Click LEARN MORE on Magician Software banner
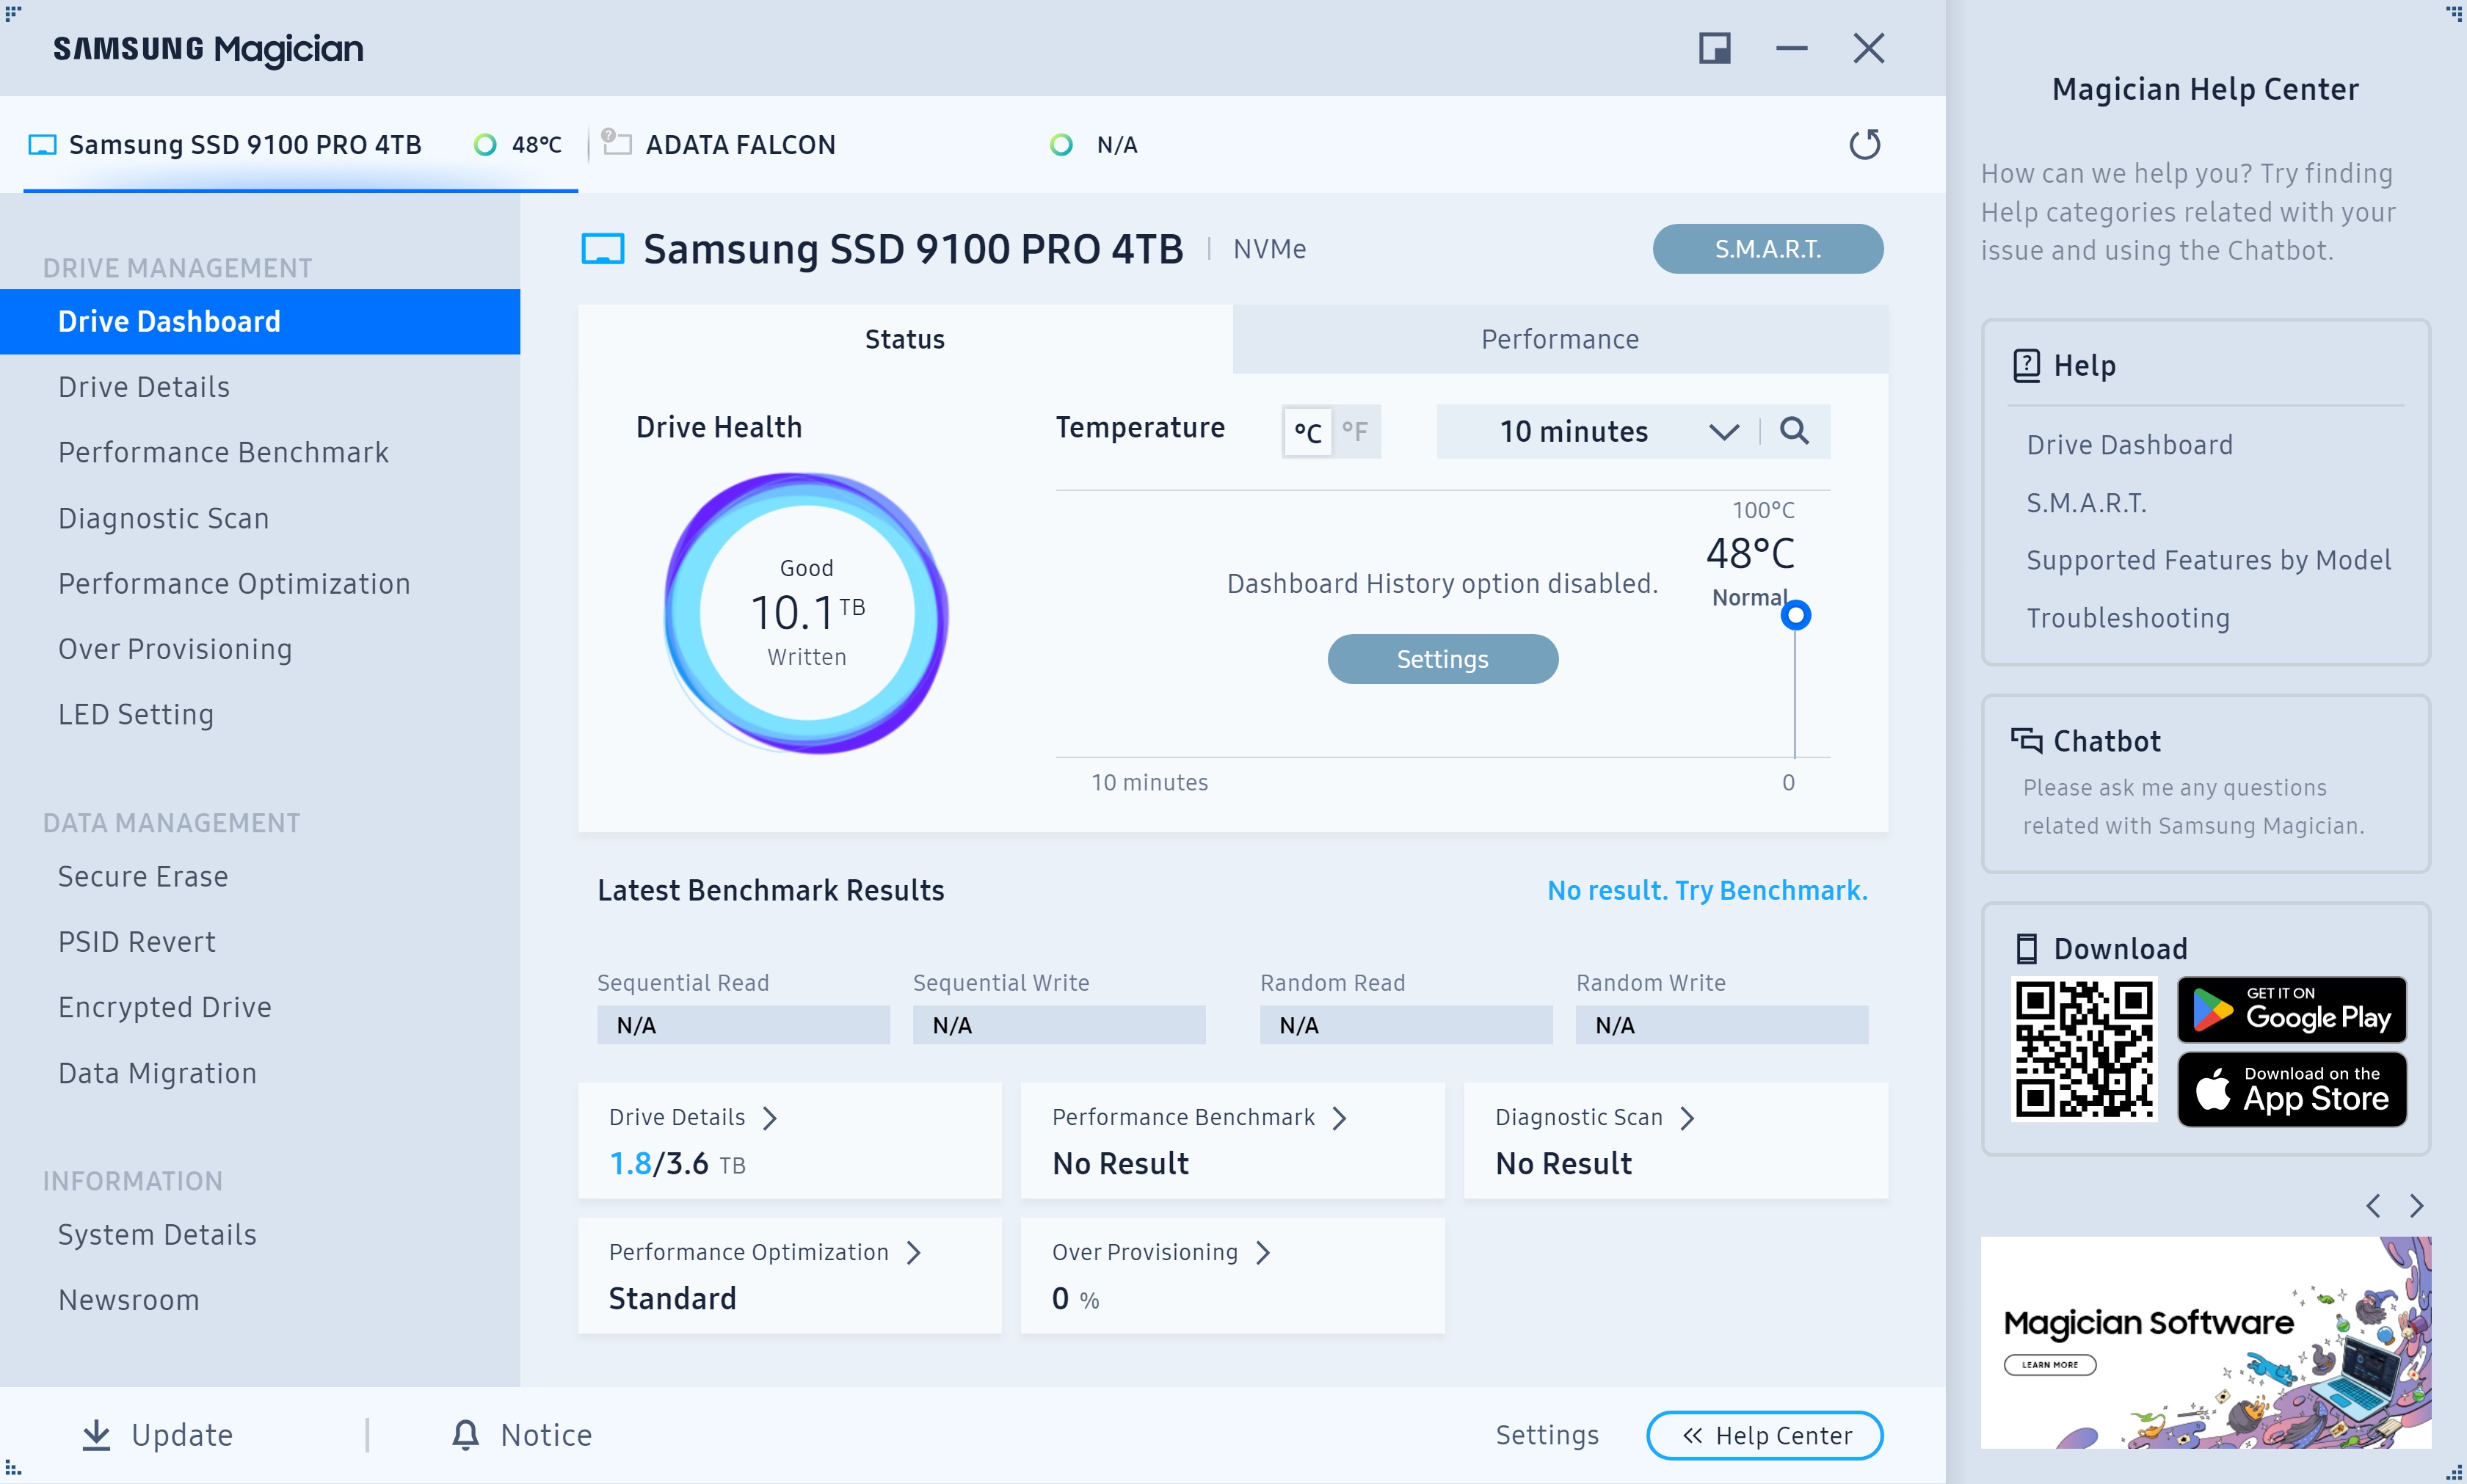This screenshot has height=1484, width=2467. tap(2049, 1365)
